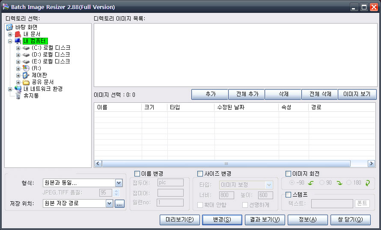This screenshot has width=381, height=230.
Task: Sort by the 이름 column header
Action: [x=118, y=107]
